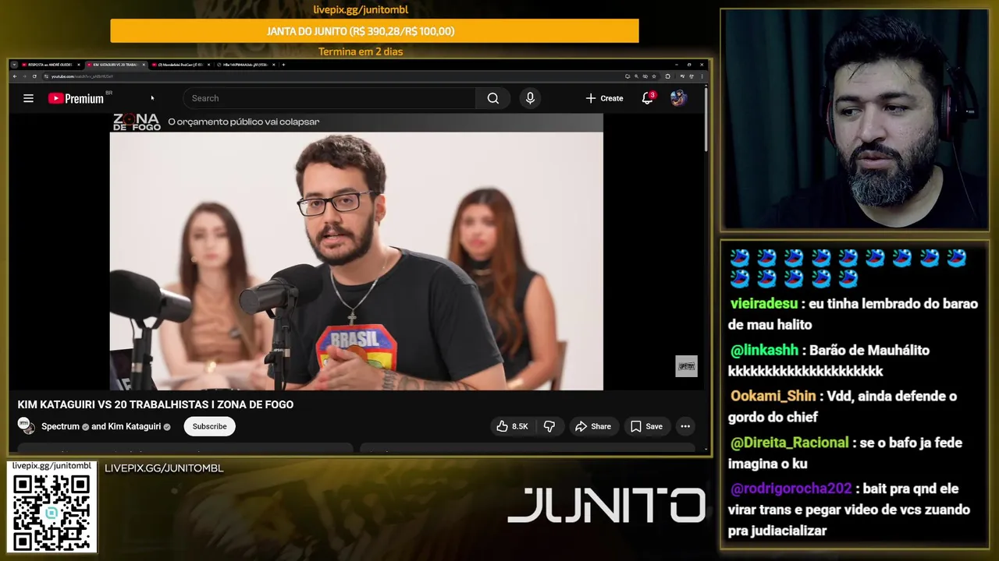Open the Chrome profile icon in the toolbar
Screen dimensions: 999x561
(x=691, y=76)
